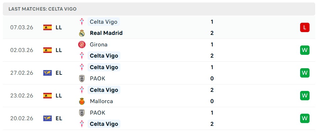
Task: Click the Girona club crest
Action: pyautogui.click(x=82, y=45)
